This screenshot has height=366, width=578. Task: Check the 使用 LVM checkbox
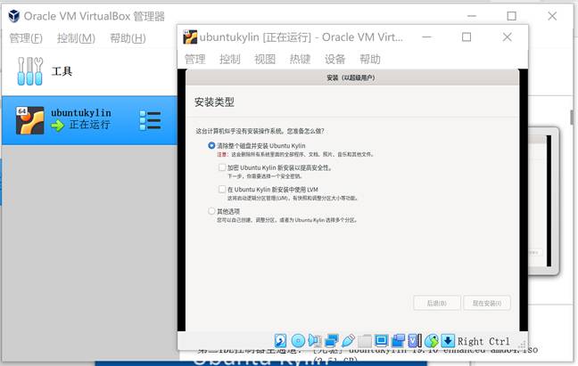222,190
